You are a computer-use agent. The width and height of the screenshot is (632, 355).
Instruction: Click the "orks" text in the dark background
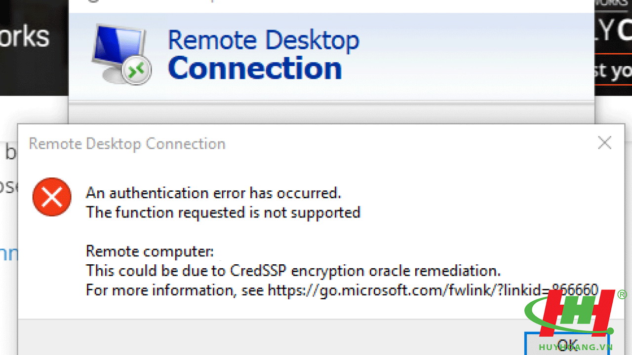pyautogui.click(x=25, y=37)
